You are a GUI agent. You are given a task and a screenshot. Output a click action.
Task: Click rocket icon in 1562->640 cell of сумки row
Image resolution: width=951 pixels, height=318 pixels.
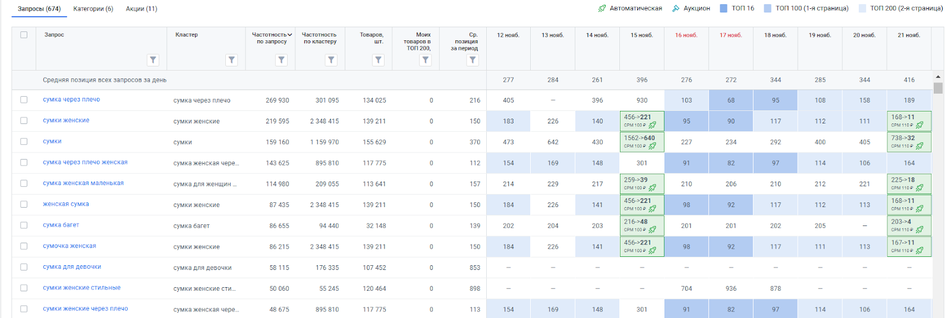point(652,146)
